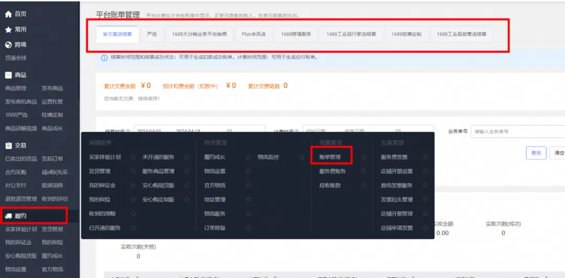Open 发布商品 link in the sidebar
The width and height of the screenshot is (565, 278).
pyautogui.click(x=52, y=88)
